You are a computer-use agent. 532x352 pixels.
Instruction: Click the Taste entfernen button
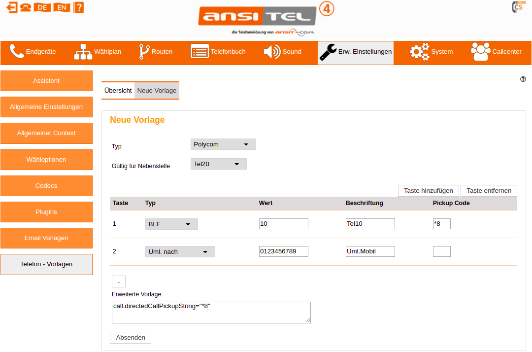click(x=489, y=191)
